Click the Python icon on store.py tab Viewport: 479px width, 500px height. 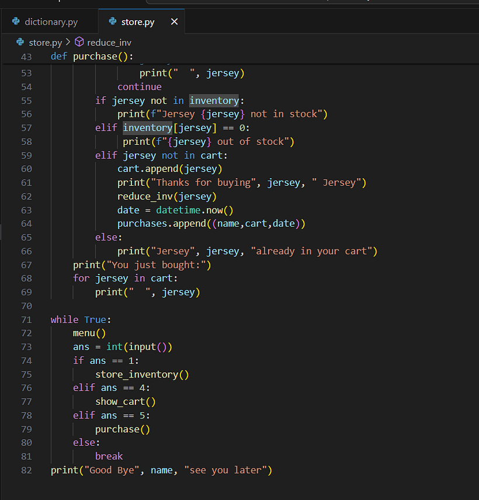click(x=112, y=22)
